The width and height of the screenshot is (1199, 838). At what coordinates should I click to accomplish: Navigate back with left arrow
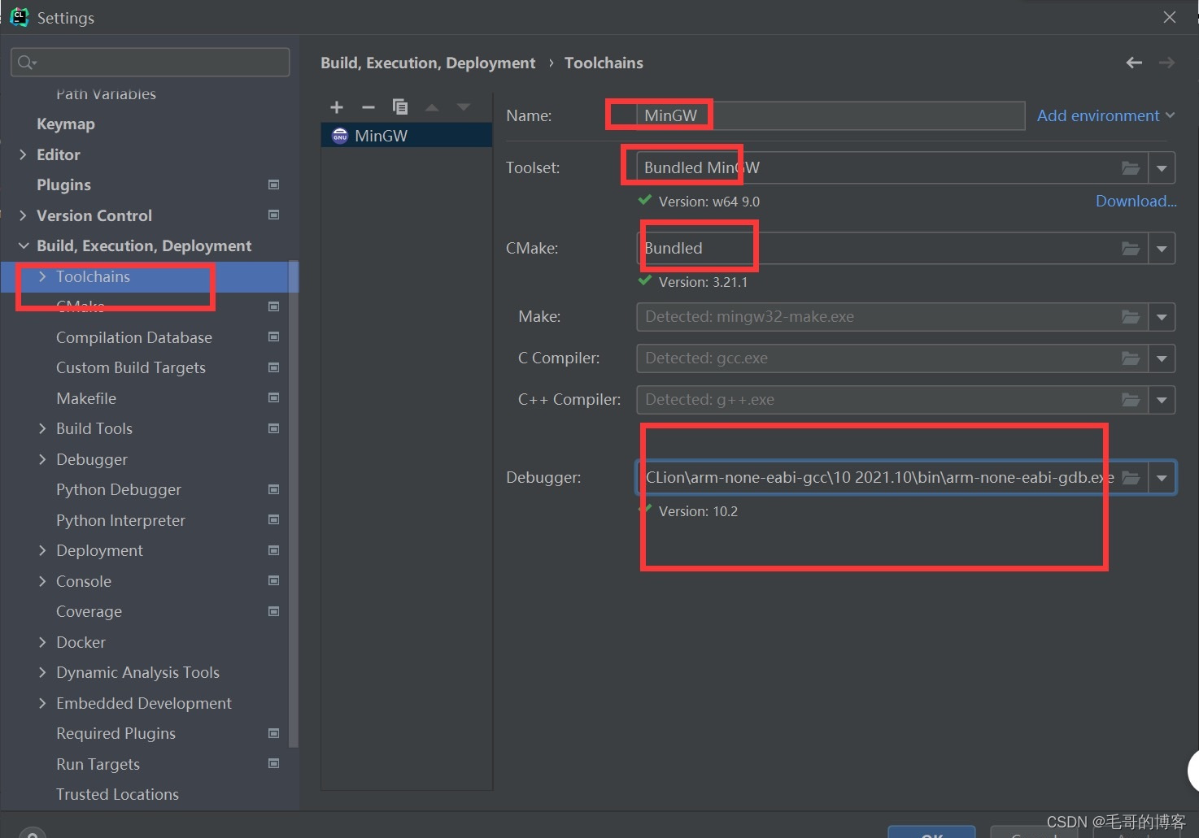pos(1134,63)
